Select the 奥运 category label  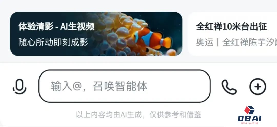205,43
